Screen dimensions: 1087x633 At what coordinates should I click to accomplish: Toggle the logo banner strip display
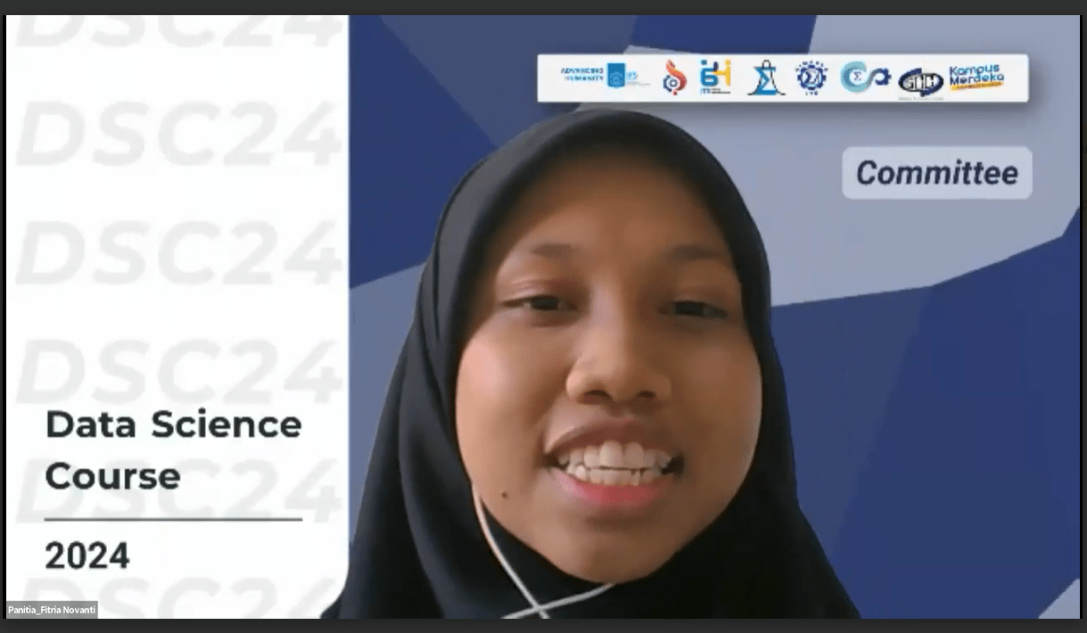click(x=785, y=78)
